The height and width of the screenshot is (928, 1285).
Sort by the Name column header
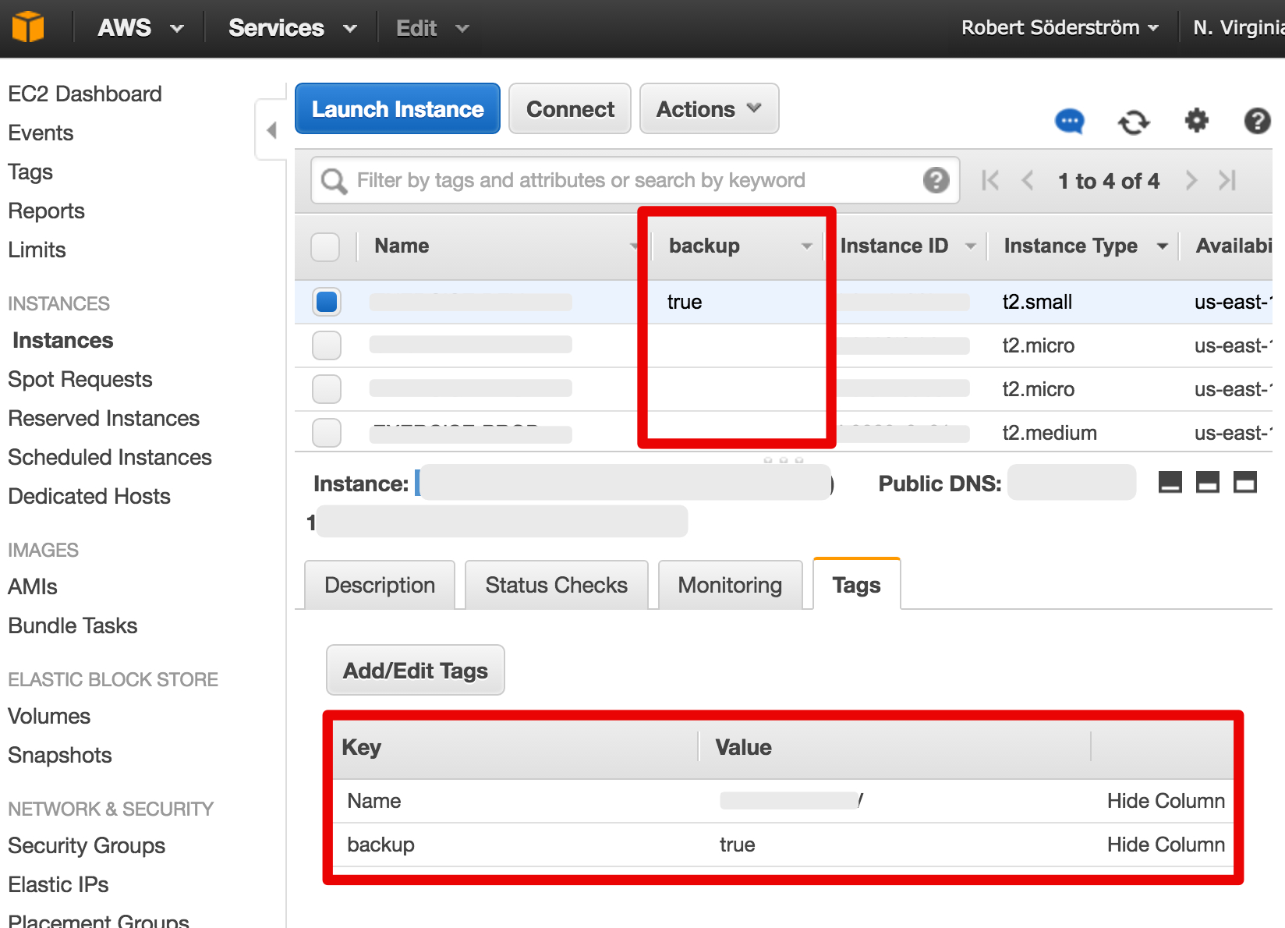(x=499, y=246)
